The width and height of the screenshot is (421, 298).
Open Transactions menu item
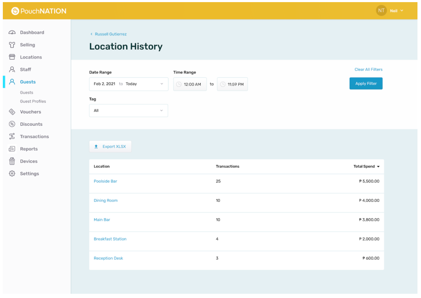(34, 137)
